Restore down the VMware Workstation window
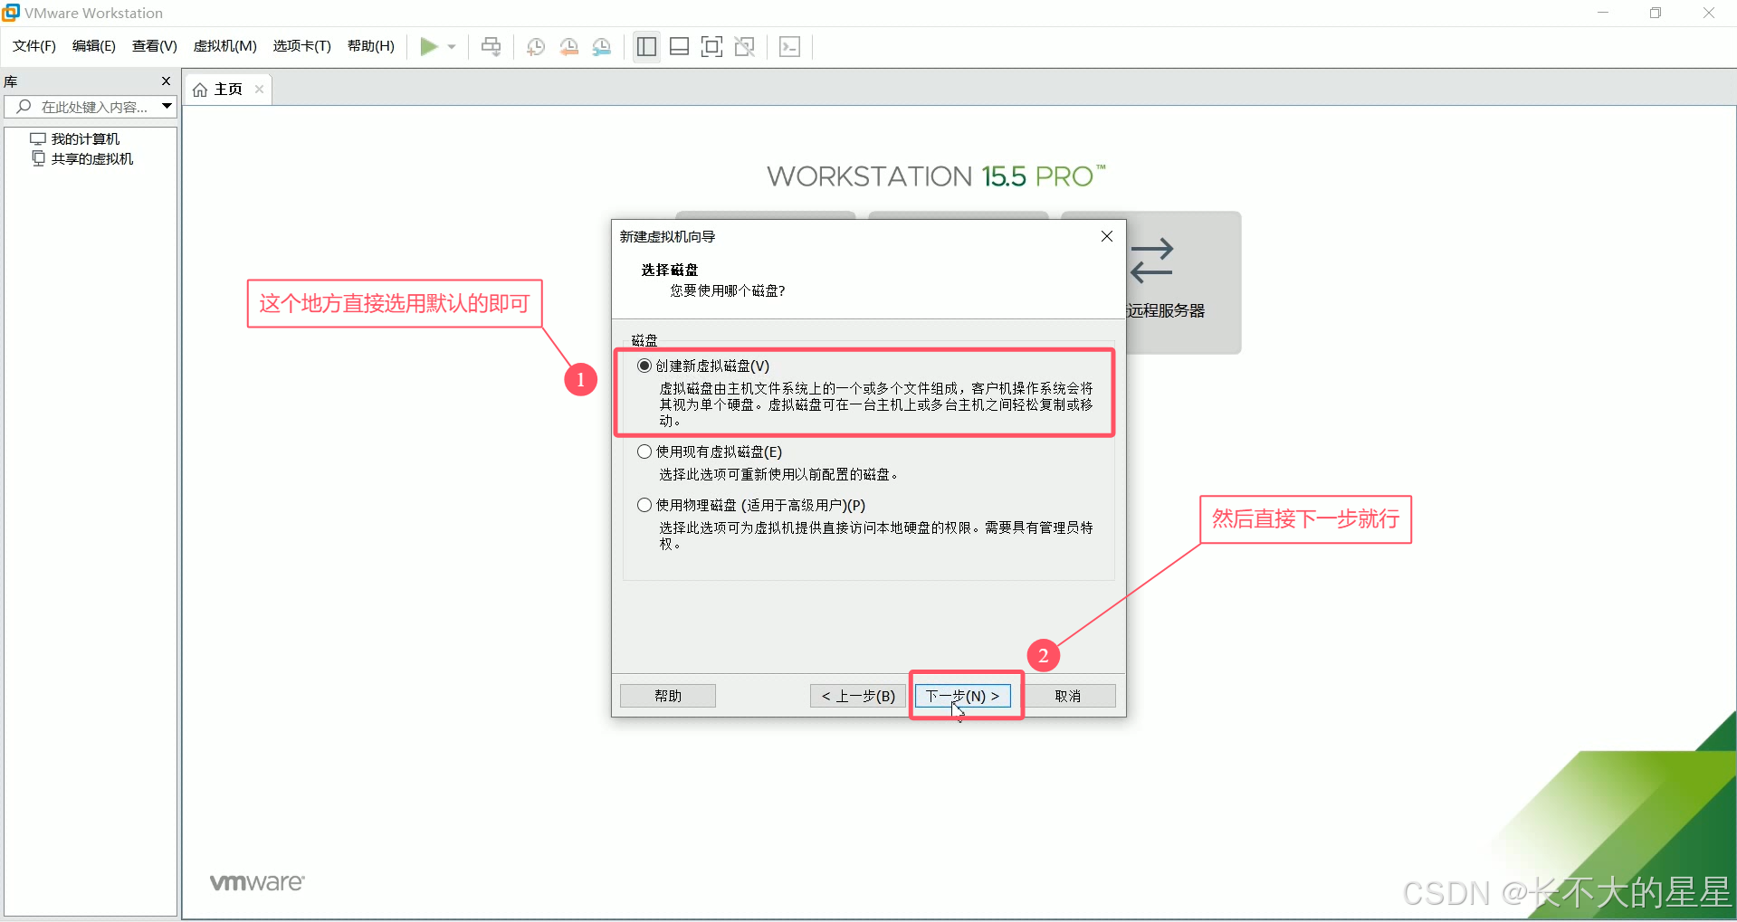 click(1656, 13)
